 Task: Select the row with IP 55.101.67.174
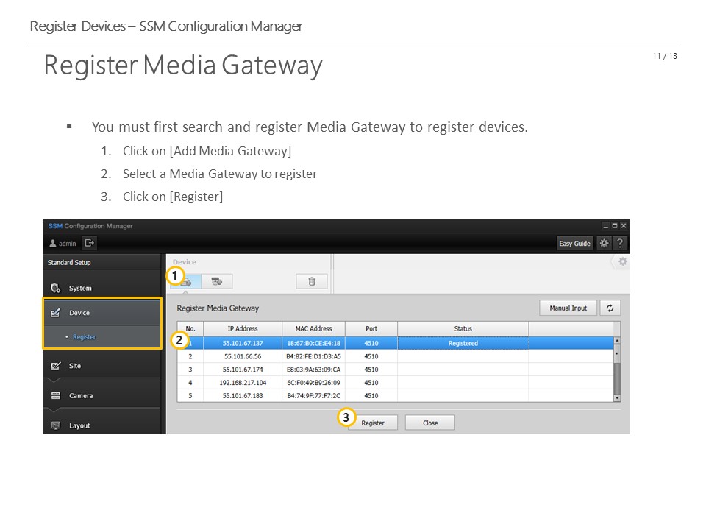tap(396, 370)
